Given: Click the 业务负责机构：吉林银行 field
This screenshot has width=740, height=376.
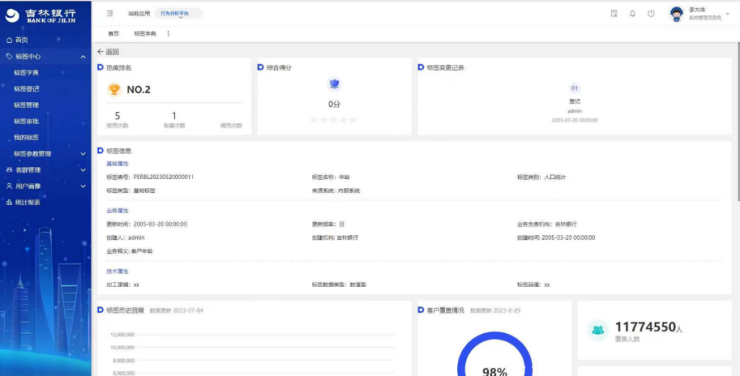Looking at the screenshot, I should click(547, 224).
